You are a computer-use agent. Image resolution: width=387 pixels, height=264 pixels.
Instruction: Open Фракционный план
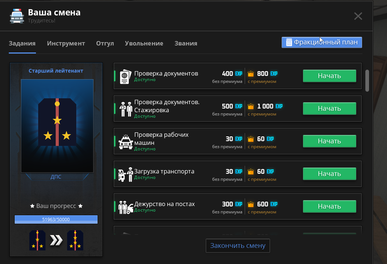322,42
